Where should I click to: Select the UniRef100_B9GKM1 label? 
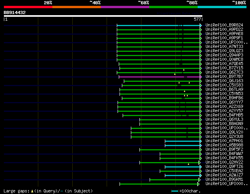224,180
